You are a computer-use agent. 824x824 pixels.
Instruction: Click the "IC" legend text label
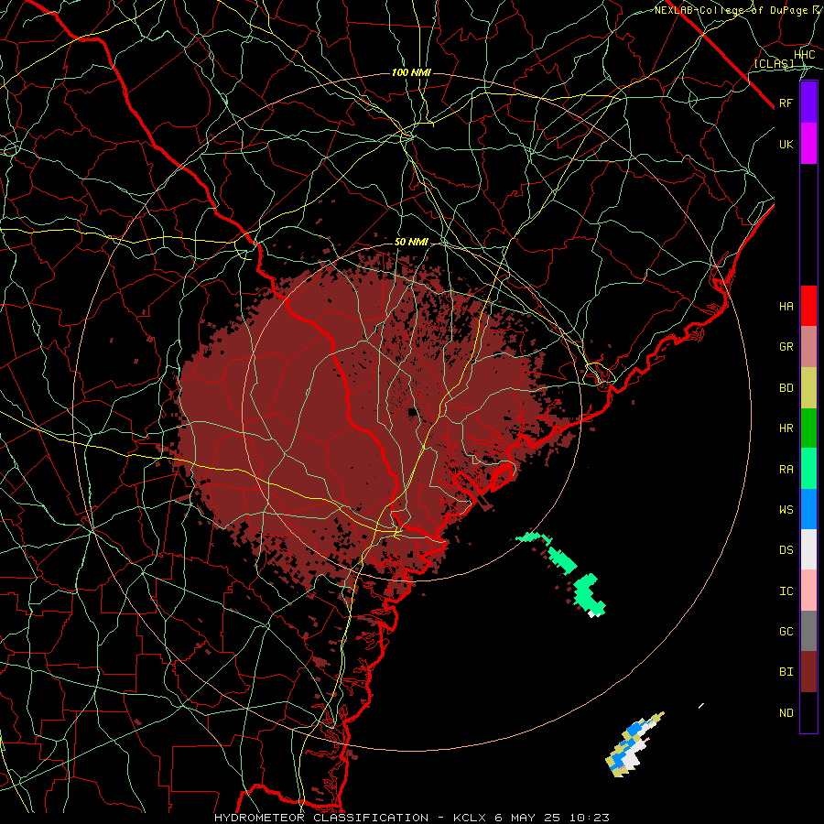[786, 591]
